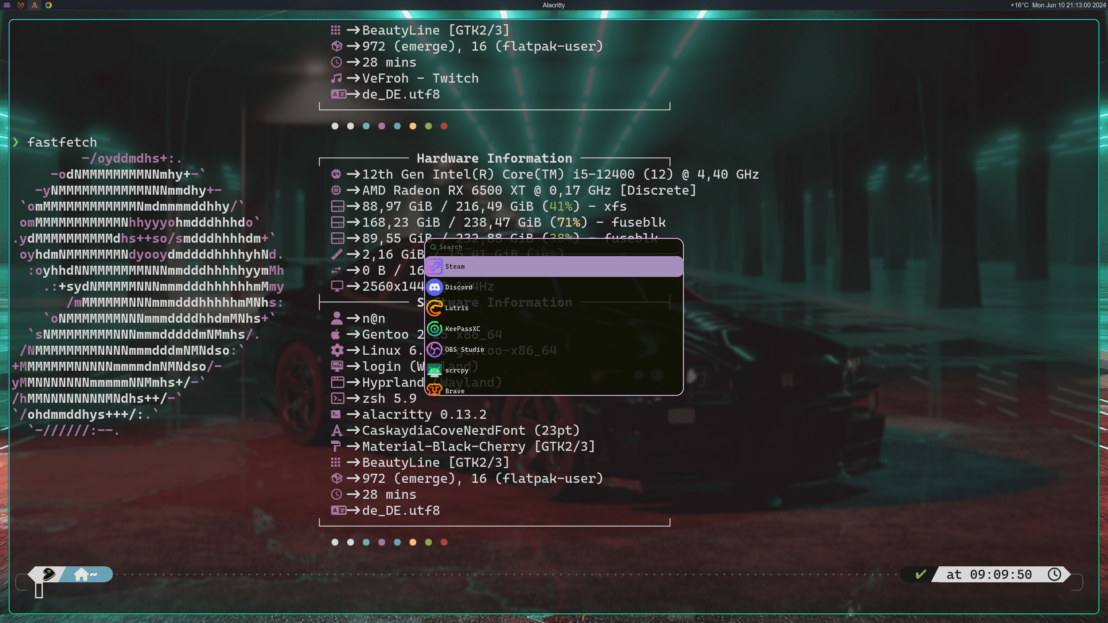The width and height of the screenshot is (1108, 623).
Task: Click the swap arrows icon beside 0 B
Action: point(336,270)
